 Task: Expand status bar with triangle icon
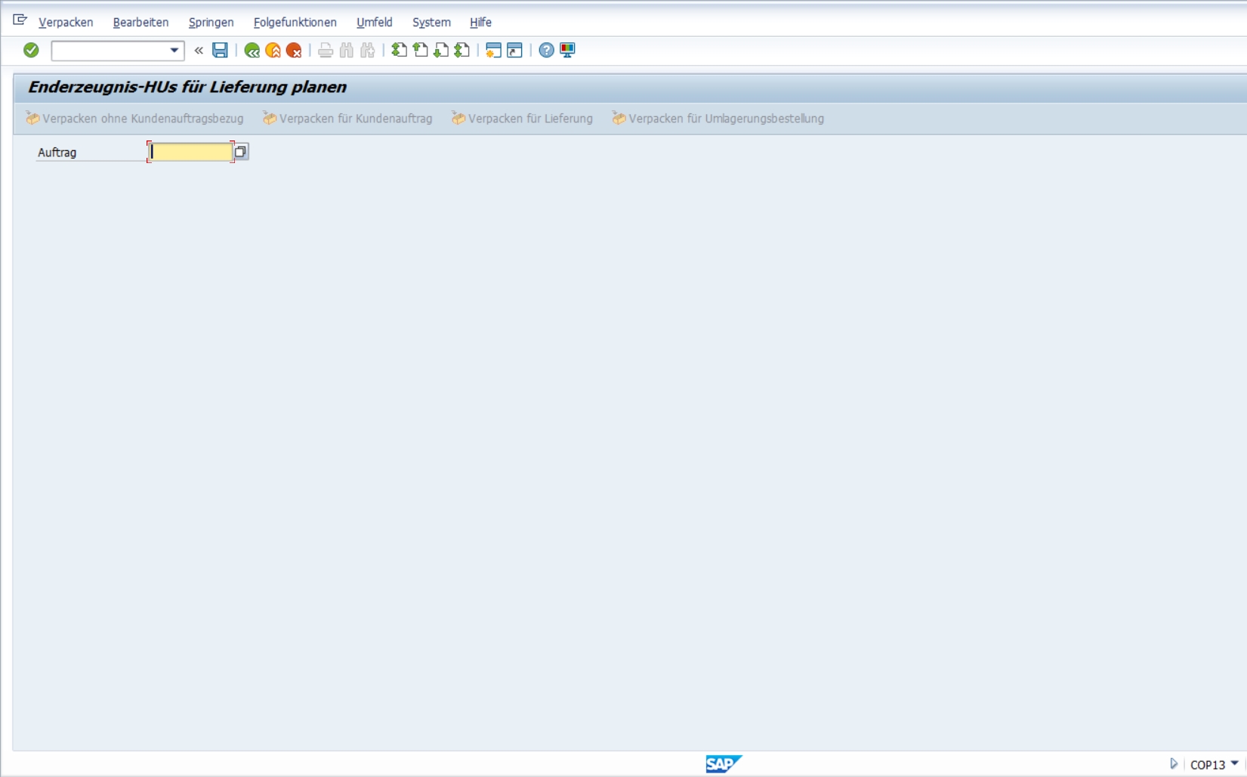tap(1174, 764)
